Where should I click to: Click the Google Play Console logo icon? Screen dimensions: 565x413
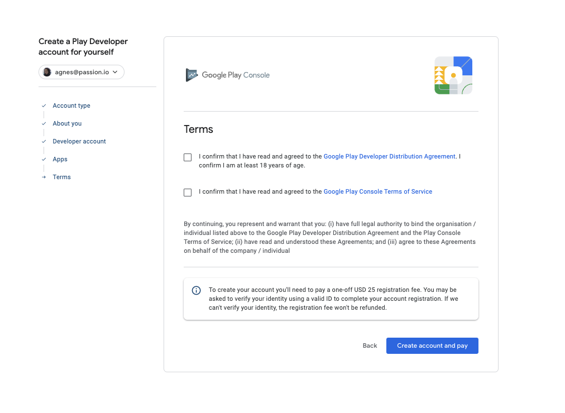(x=191, y=75)
